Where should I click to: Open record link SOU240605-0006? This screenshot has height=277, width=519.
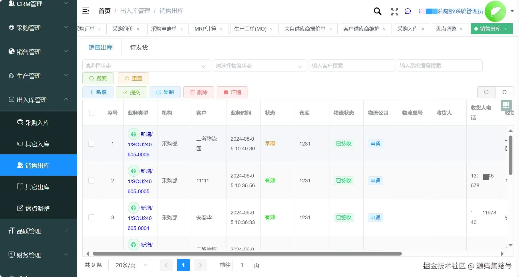click(x=140, y=149)
